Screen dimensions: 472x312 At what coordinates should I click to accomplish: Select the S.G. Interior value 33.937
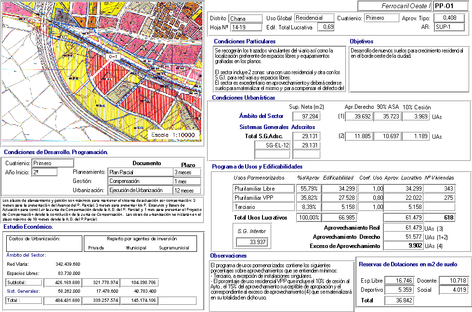(x=252, y=242)
